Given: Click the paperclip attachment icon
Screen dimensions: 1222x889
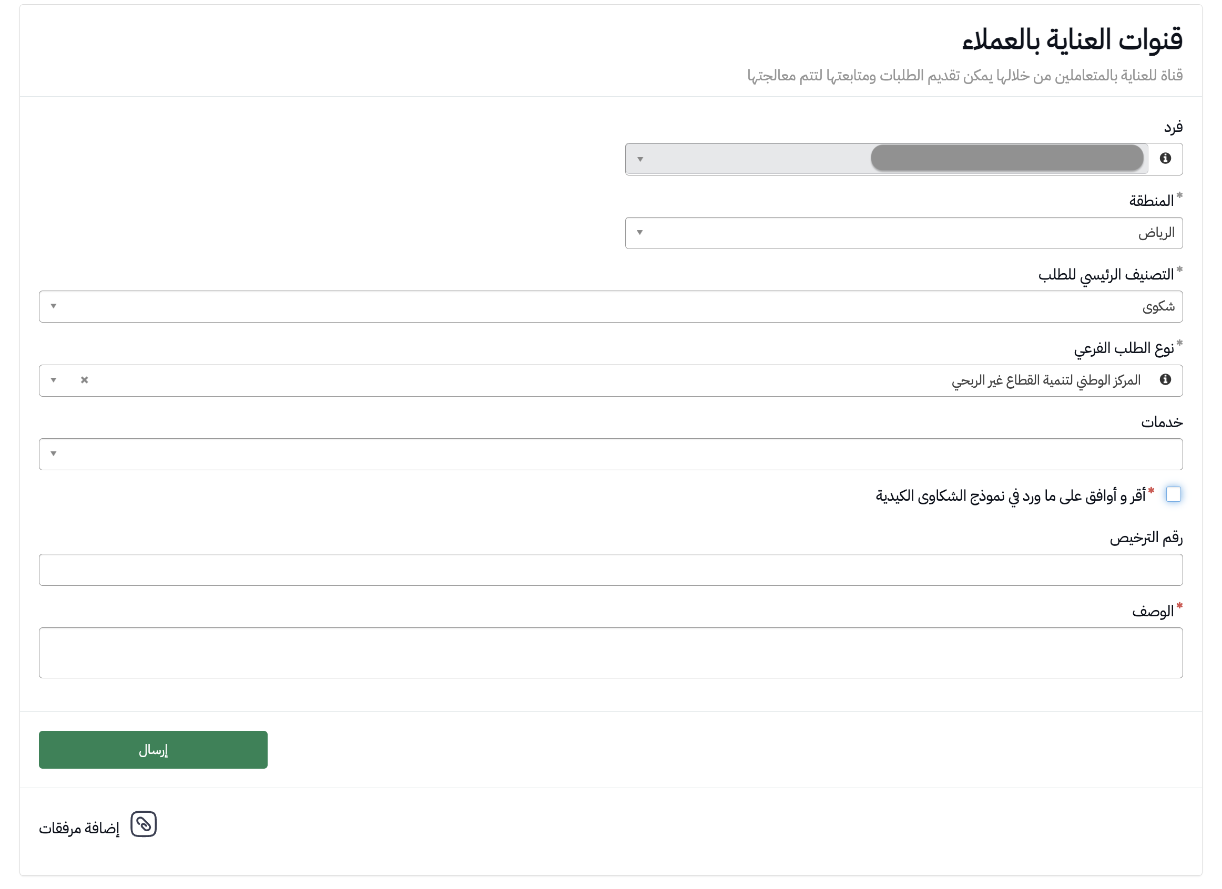Looking at the screenshot, I should pyautogui.click(x=144, y=824).
